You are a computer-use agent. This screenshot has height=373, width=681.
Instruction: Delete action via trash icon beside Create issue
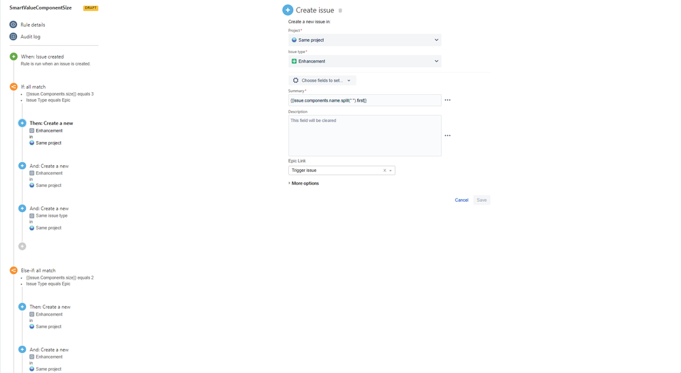tap(340, 10)
